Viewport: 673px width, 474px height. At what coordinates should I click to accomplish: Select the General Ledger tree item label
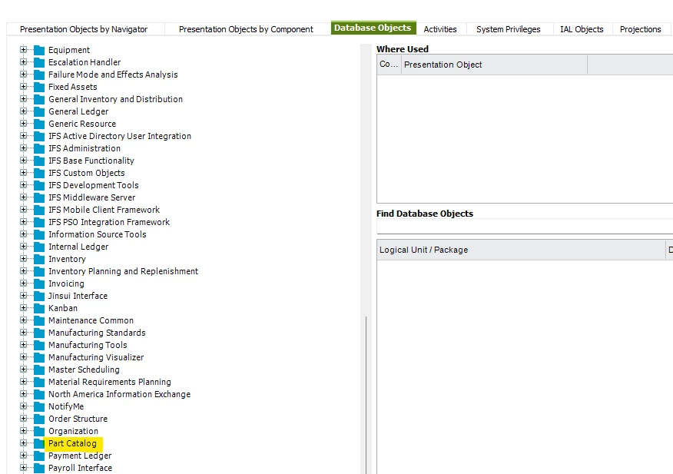(x=78, y=111)
